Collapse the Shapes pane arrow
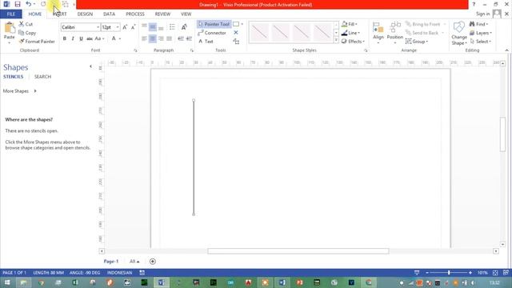 click(90, 66)
